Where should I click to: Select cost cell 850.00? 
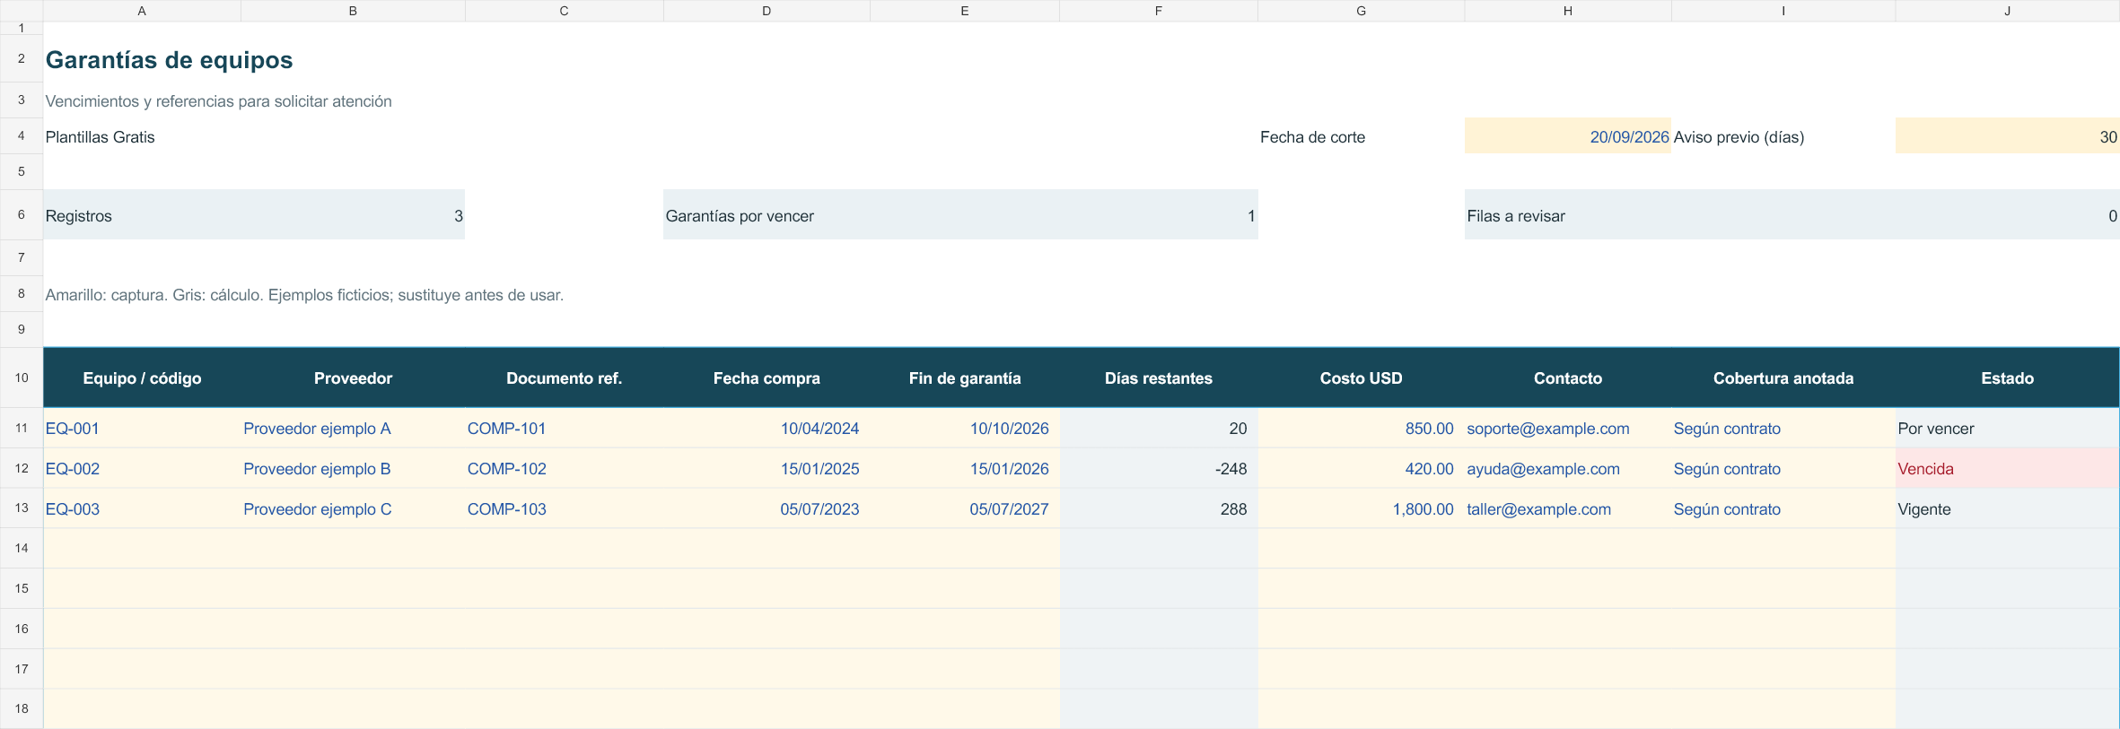pos(1361,429)
